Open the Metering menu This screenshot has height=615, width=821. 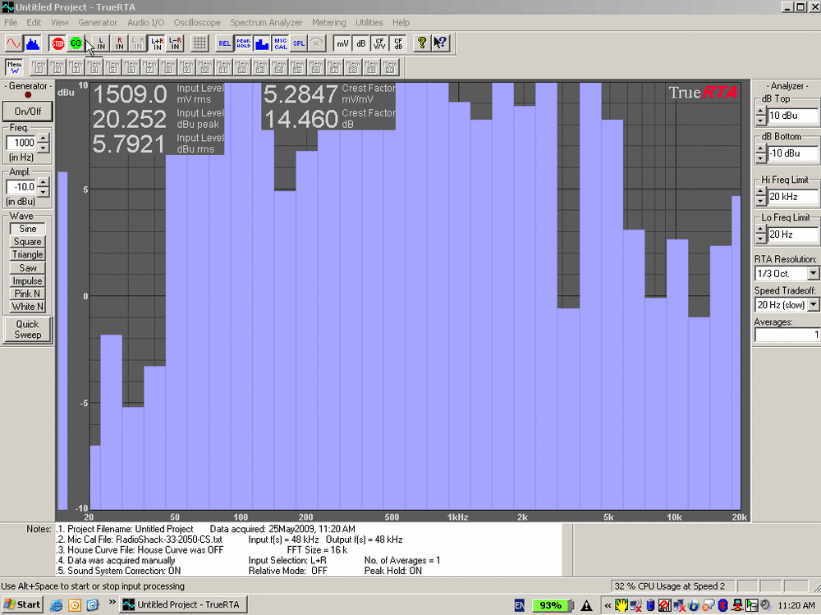click(329, 22)
